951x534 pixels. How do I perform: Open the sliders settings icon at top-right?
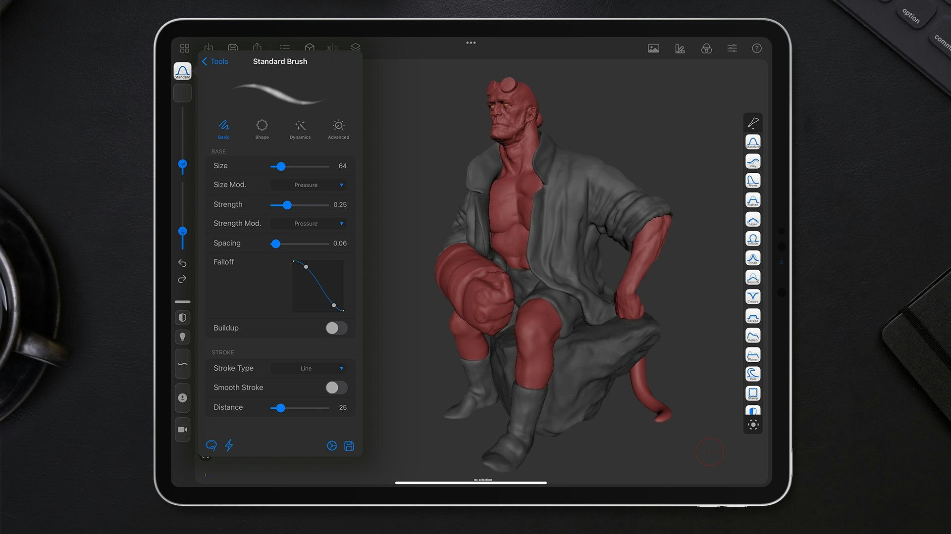732,49
